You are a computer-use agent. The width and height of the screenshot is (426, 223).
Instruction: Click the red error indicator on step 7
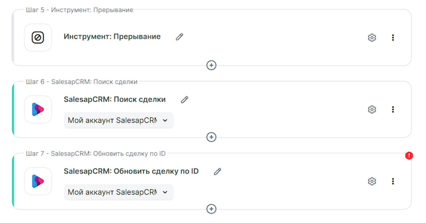click(x=409, y=156)
